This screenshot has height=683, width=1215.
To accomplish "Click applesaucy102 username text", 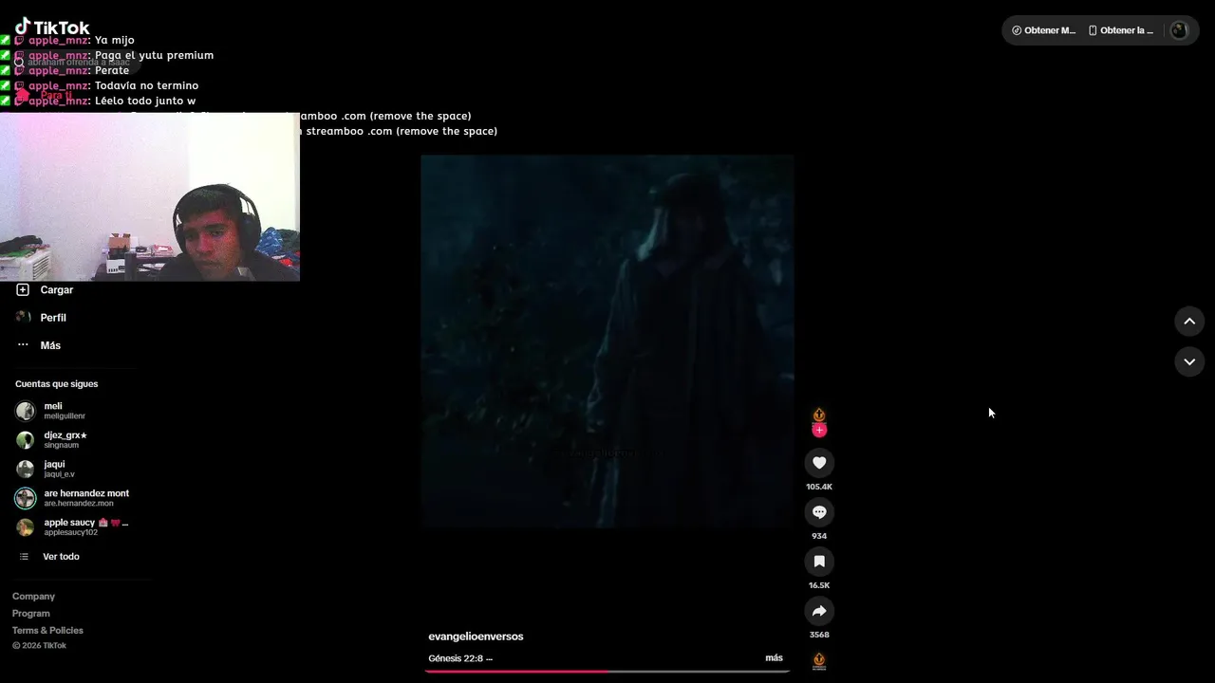I will (x=71, y=532).
